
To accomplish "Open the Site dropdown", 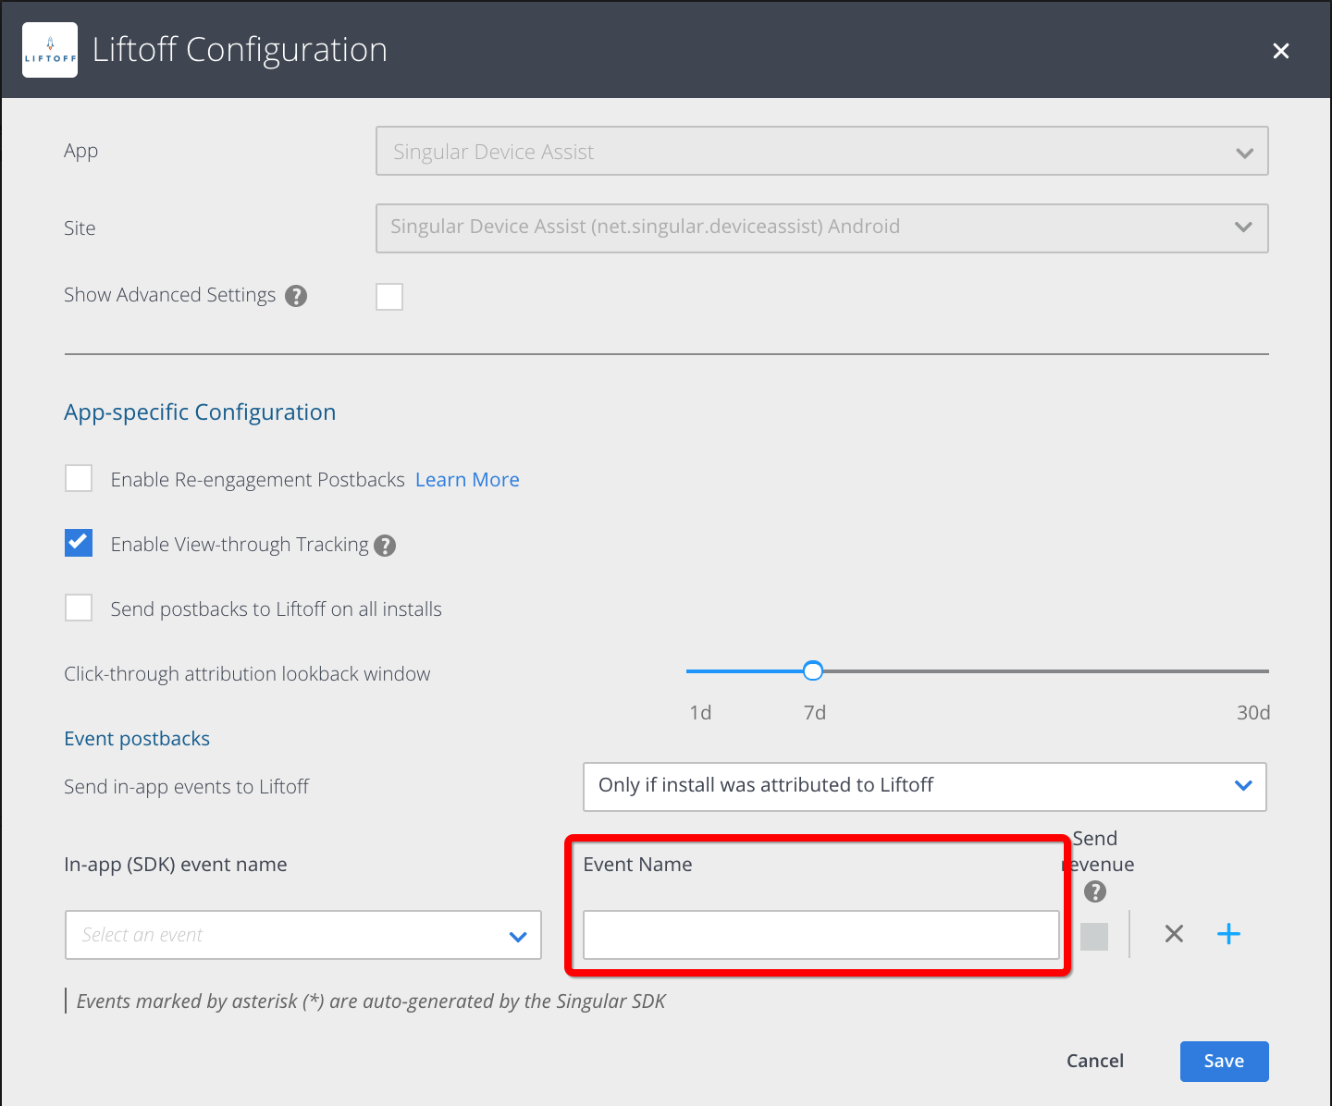I will [x=821, y=228].
